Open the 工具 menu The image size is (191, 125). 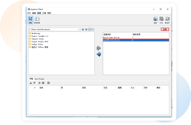pyautogui.click(x=44, y=13)
